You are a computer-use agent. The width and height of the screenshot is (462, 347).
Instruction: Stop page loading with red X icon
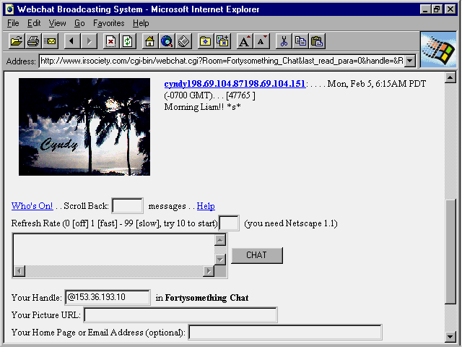[x=110, y=40]
